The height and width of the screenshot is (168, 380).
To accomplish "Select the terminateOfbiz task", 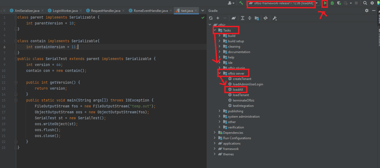I will (243, 100).
